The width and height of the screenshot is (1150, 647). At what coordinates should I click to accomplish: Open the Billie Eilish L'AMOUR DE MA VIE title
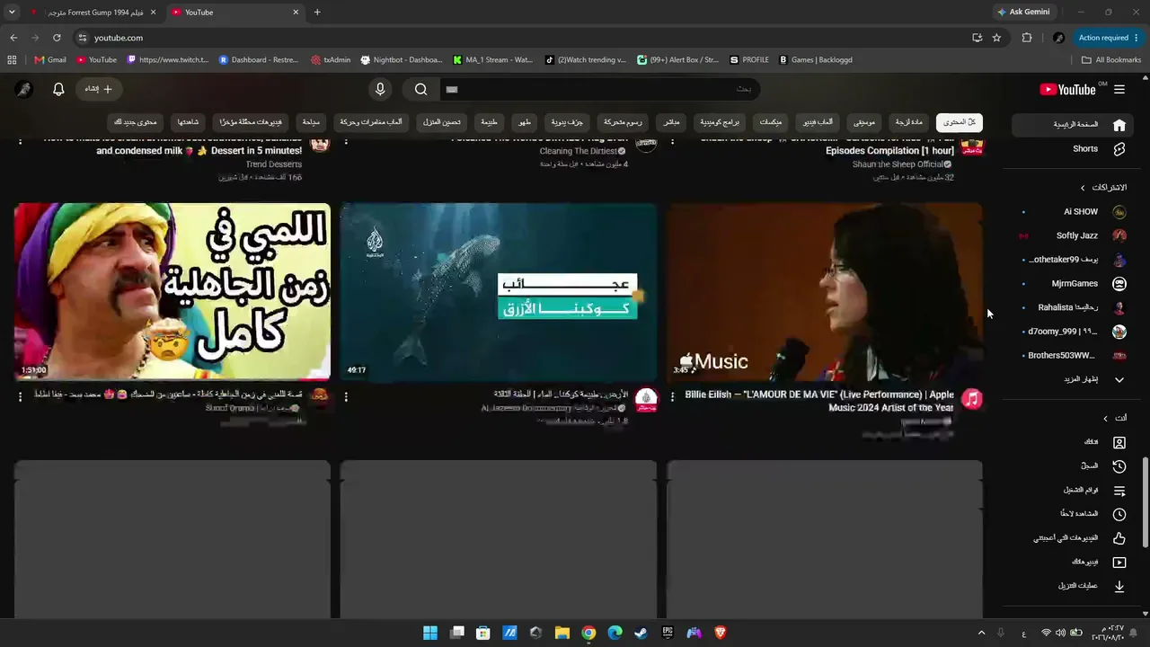[x=819, y=401]
